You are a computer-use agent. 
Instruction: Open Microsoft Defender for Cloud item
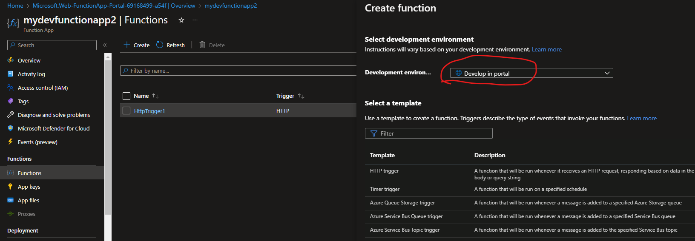54,128
